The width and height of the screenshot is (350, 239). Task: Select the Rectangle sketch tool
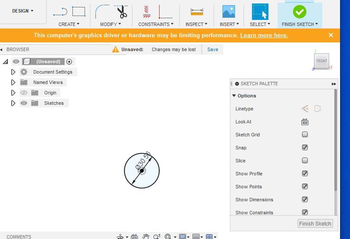click(79, 12)
